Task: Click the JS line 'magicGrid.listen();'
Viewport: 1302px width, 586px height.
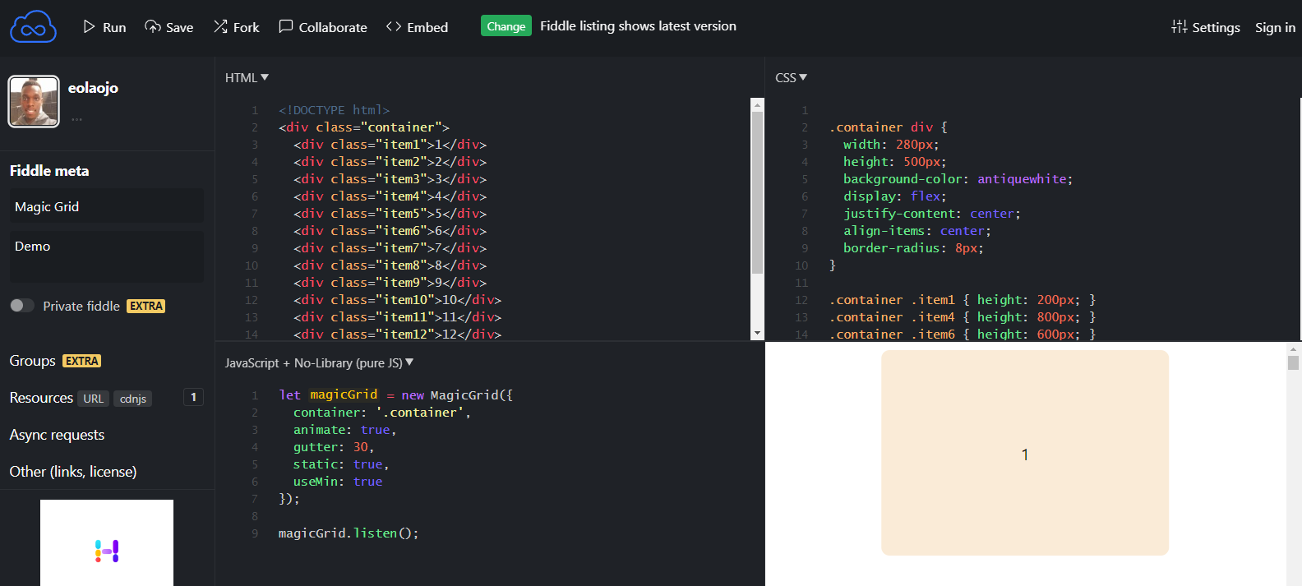Action: (349, 533)
